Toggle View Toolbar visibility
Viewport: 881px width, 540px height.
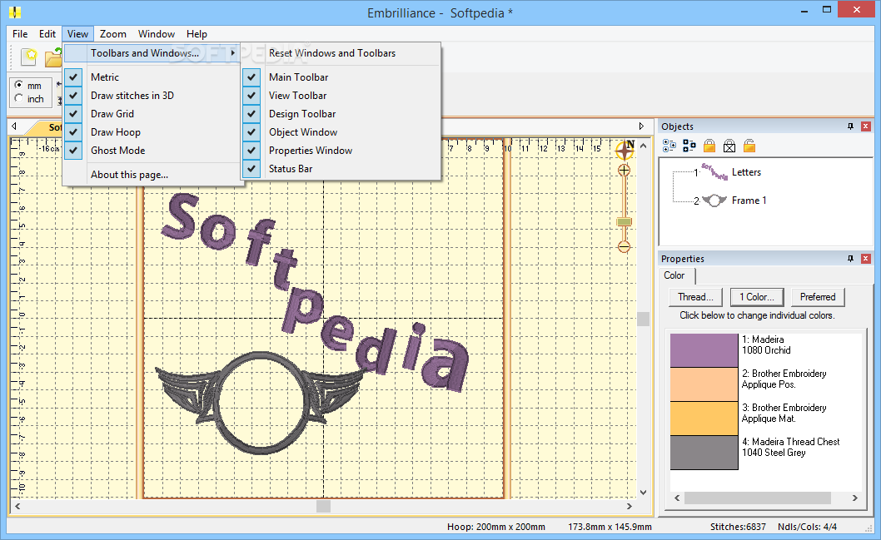point(341,96)
